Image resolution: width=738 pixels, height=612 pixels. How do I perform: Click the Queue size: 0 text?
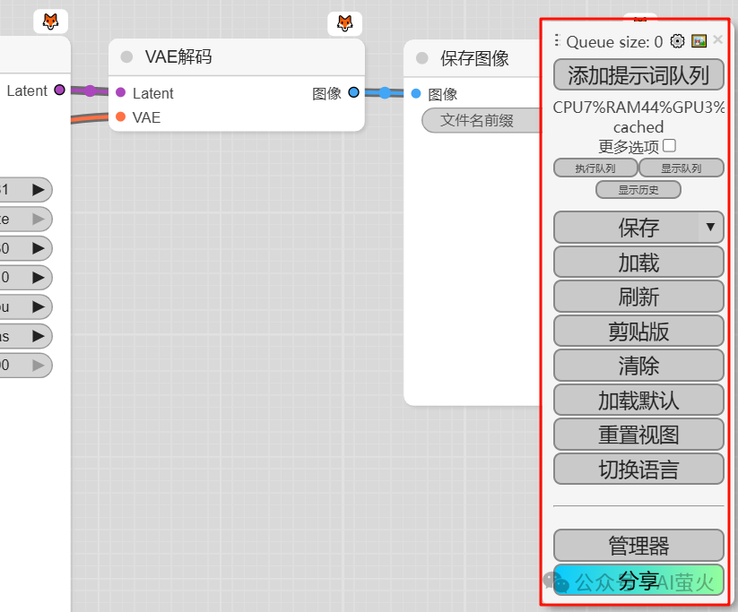pyautogui.click(x=614, y=42)
